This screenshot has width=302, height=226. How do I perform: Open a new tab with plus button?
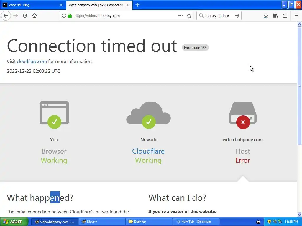tap(137, 5)
